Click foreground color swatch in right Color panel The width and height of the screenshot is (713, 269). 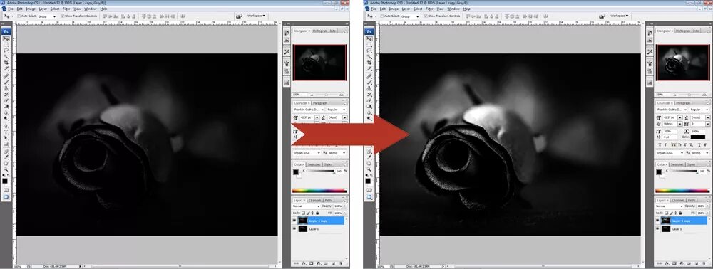click(x=659, y=172)
